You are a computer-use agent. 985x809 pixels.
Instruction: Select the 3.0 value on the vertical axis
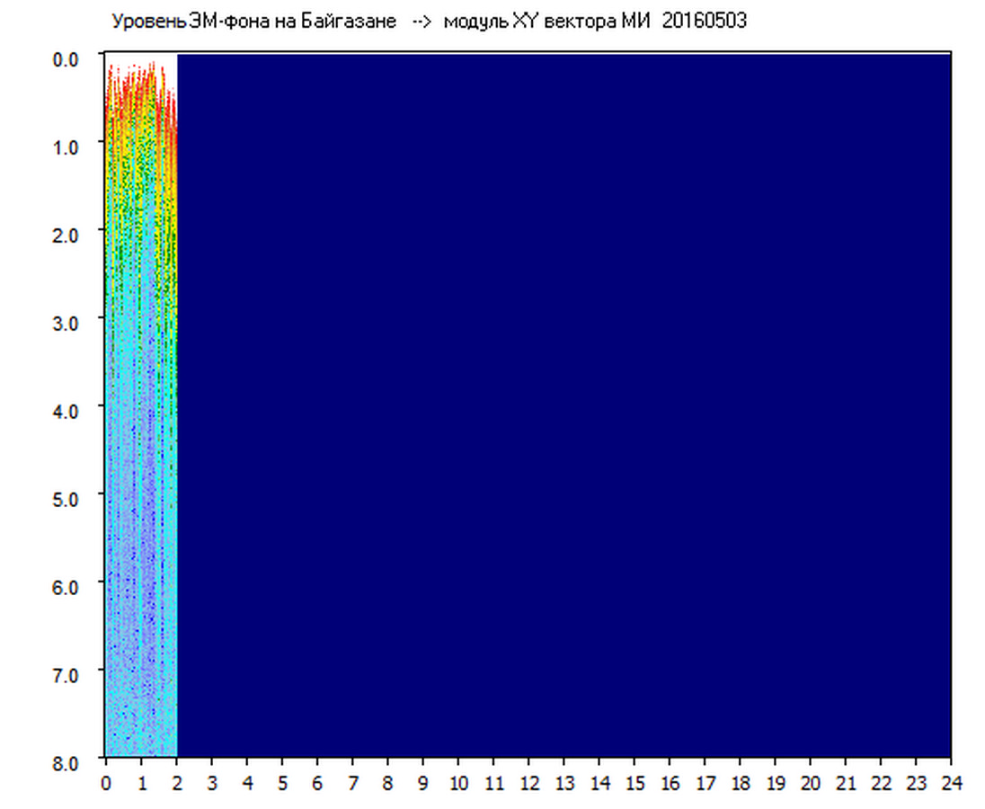pyautogui.click(x=67, y=322)
